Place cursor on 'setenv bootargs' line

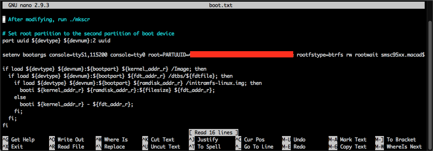tap(213, 55)
